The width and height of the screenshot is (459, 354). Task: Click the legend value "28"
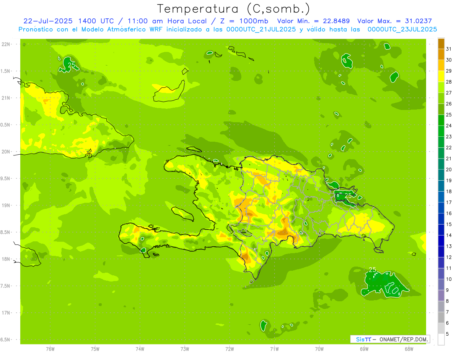[x=449, y=82]
